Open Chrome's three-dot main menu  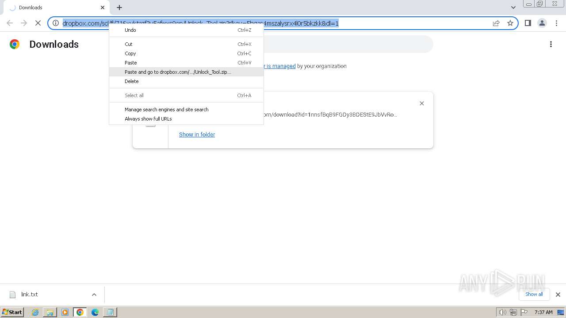point(556,23)
